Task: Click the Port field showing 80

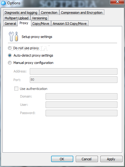Action: coord(74,80)
